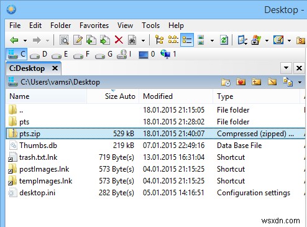Open the Tools menu
307x227 pixels.
151,25
